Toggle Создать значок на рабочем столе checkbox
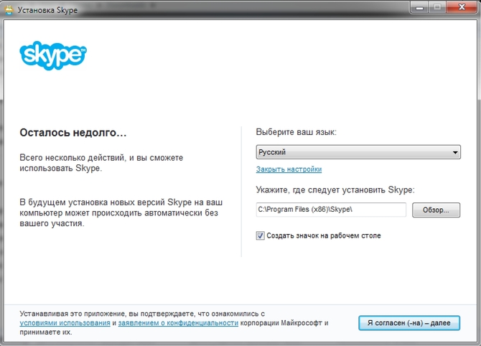The image size is (481, 346). pos(260,235)
